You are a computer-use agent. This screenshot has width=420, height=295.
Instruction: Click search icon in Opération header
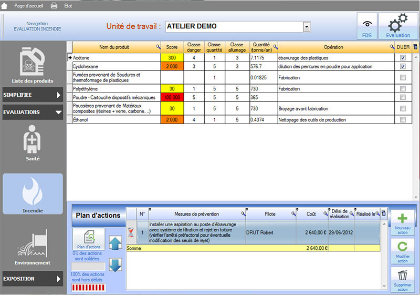point(392,47)
